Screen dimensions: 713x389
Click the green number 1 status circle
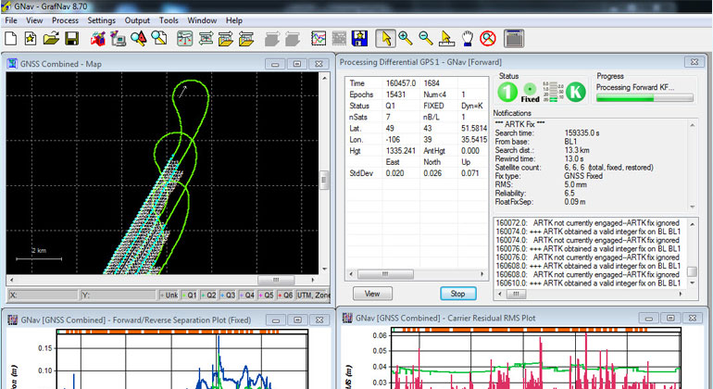(507, 93)
